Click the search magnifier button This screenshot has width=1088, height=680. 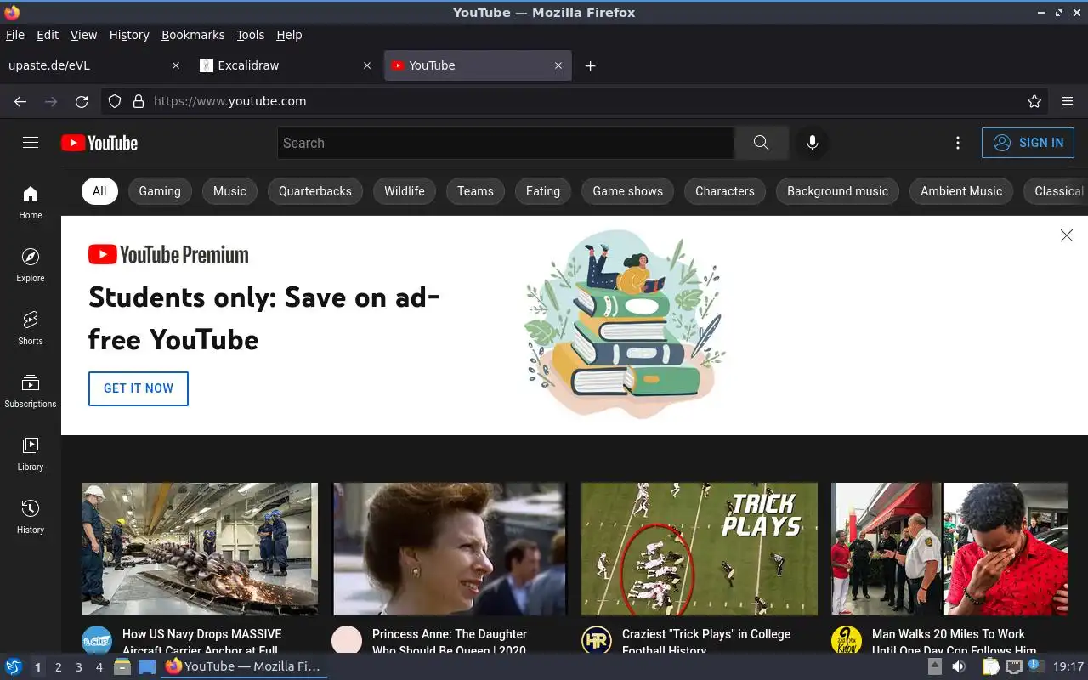pos(761,143)
